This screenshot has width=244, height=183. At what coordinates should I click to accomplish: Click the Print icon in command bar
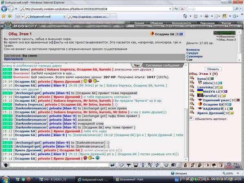point(207,16)
